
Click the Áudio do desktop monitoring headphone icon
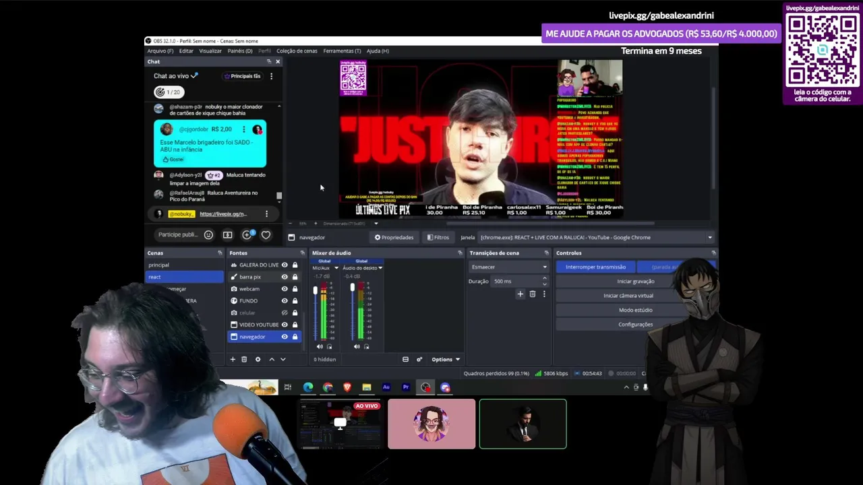pos(366,346)
